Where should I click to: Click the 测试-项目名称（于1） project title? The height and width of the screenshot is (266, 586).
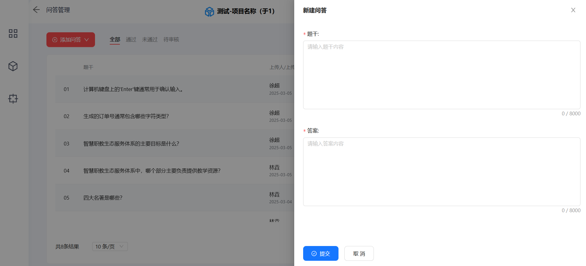246,11
